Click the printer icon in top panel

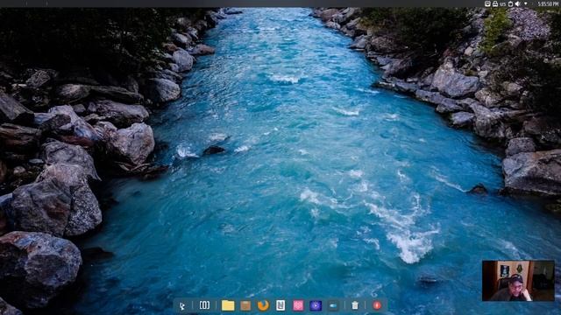[495, 3]
